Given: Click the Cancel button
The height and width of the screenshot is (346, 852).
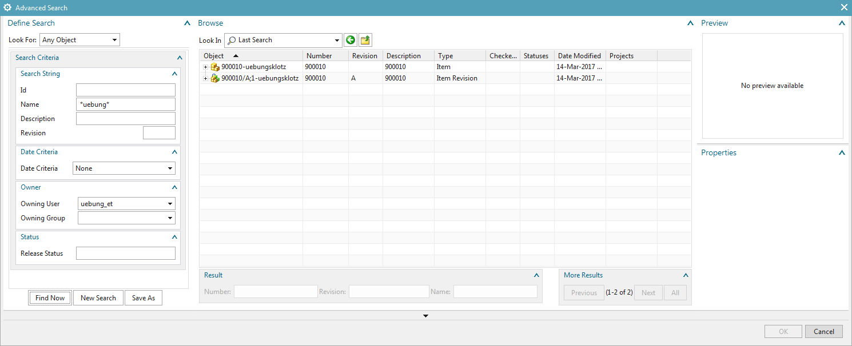Looking at the screenshot, I should click(x=824, y=332).
